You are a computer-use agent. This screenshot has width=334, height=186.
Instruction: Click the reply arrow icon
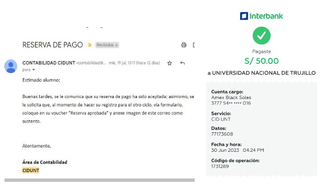[x=182, y=63]
